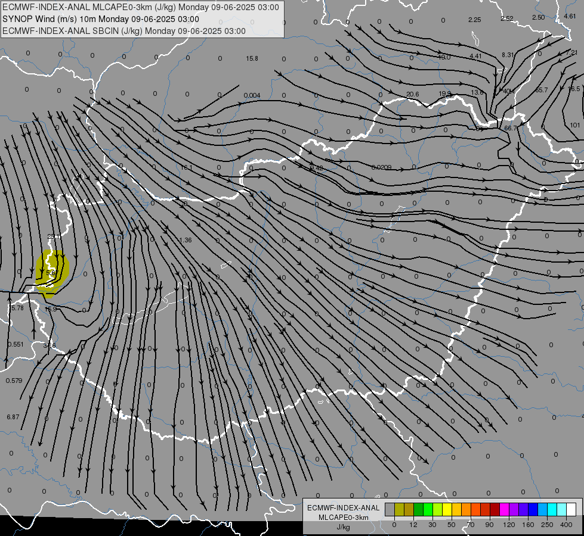
Task: Click the legend scale label '70'
Action: (471, 525)
